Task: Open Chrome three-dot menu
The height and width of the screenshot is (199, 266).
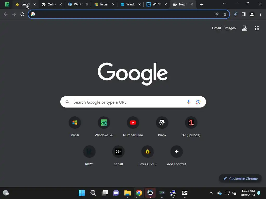Action: click(260, 14)
